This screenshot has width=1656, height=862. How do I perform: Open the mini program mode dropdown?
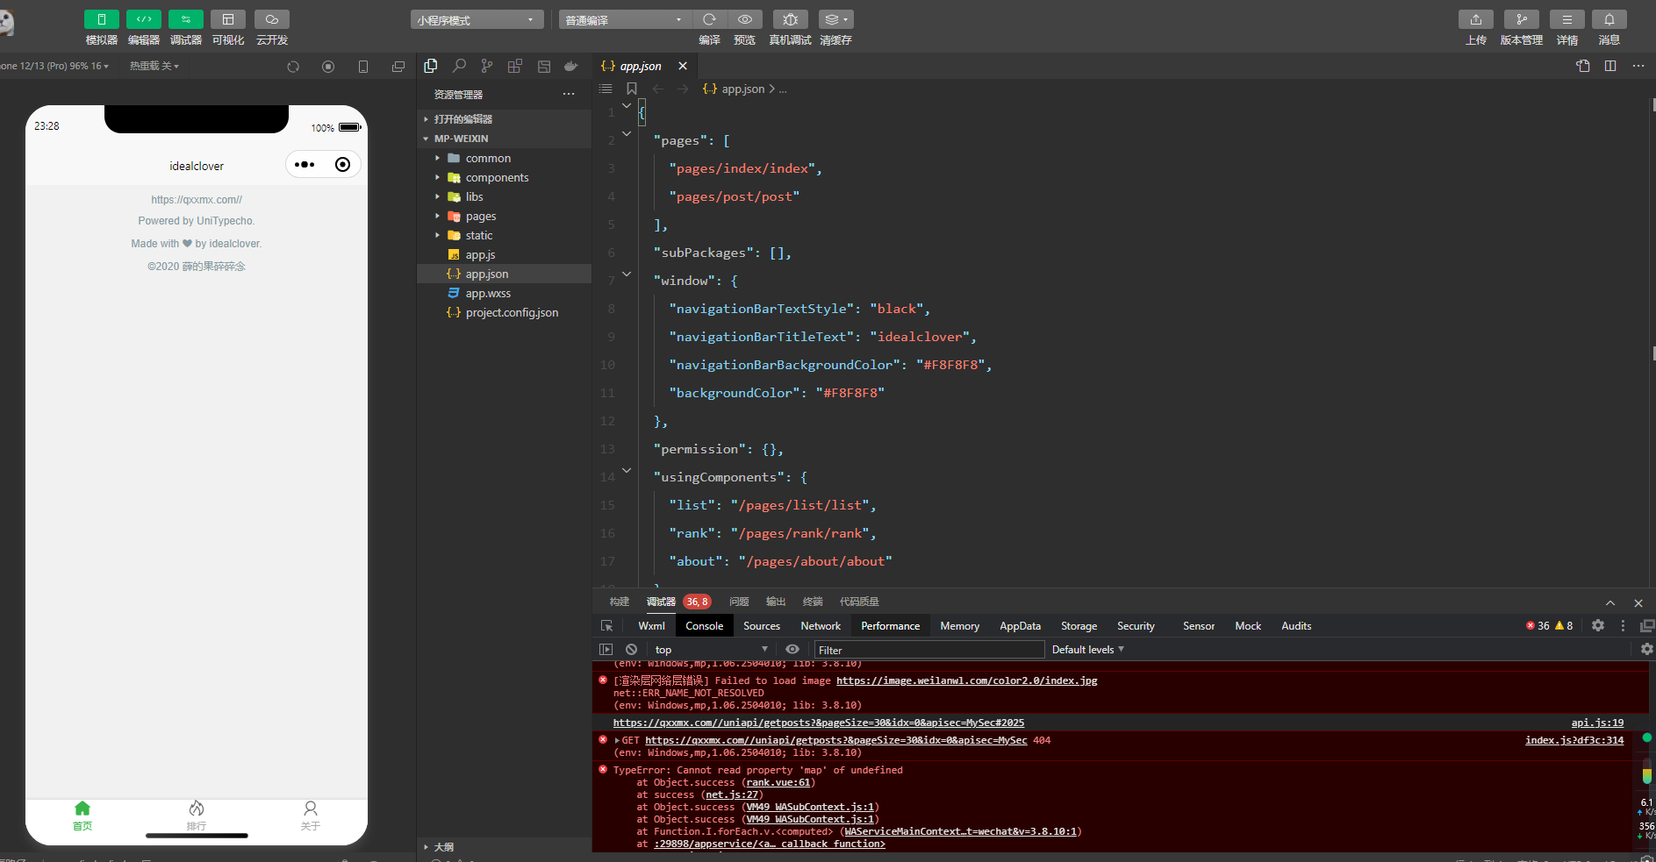click(477, 20)
